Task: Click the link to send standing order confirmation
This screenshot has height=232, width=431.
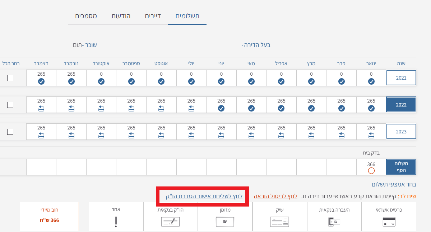Action: pyautogui.click(x=204, y=196)
